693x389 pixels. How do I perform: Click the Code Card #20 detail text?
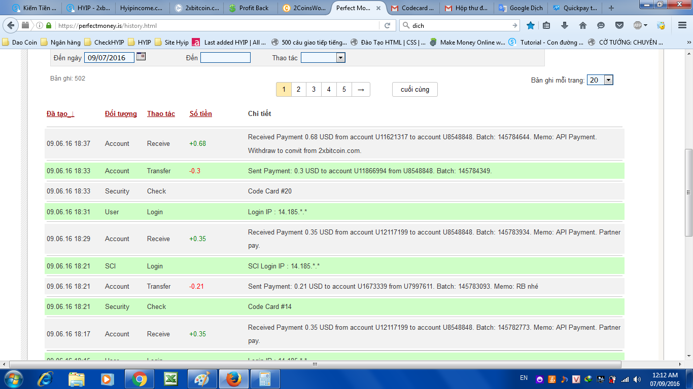tap(270, 191)
